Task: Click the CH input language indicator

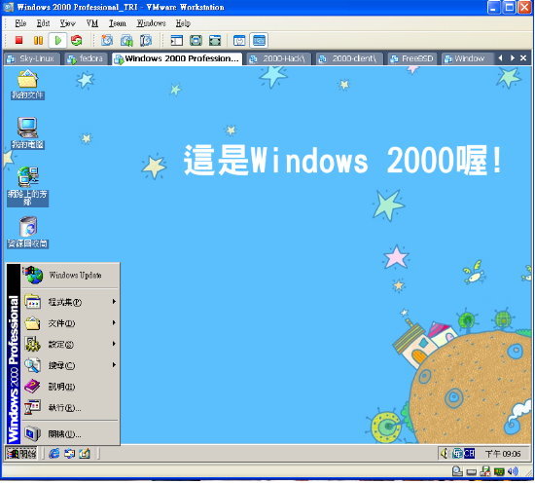Action: click(x=469, y=454)
